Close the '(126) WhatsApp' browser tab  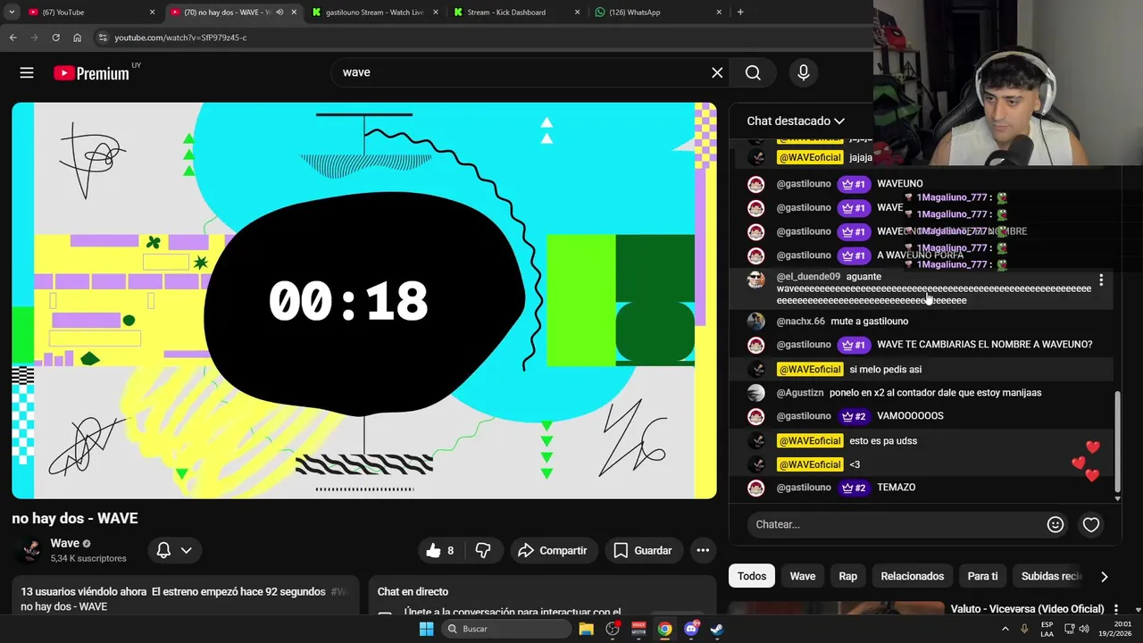point(719,13)
